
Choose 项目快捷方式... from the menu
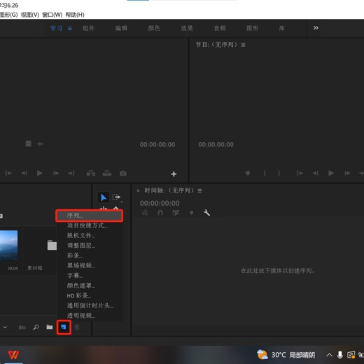[x=90, y=225]
